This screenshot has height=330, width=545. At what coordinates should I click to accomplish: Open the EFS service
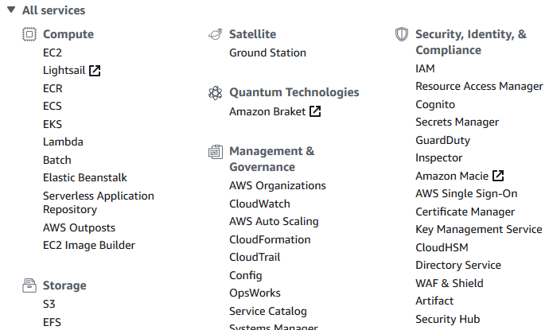53,322
